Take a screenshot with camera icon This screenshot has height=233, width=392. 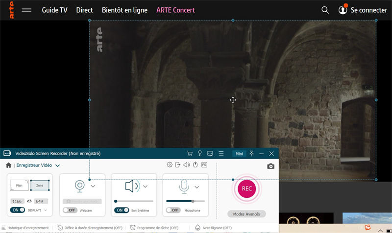click(270, 166)
